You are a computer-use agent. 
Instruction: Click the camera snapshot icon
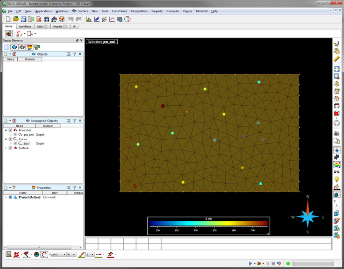(337, 133)
